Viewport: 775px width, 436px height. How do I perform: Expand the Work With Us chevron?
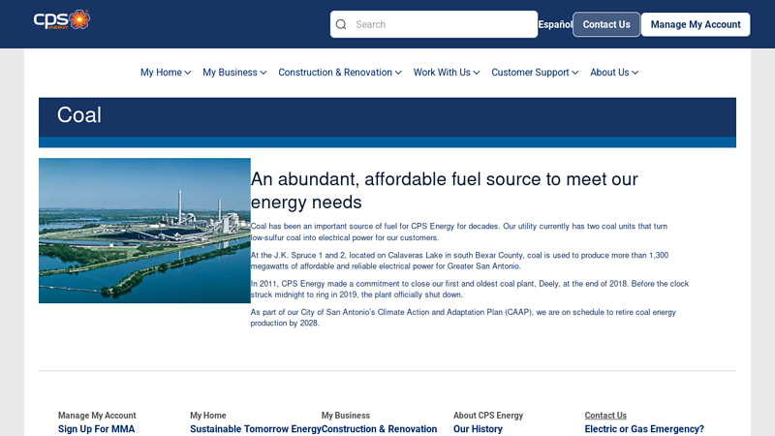477,73
